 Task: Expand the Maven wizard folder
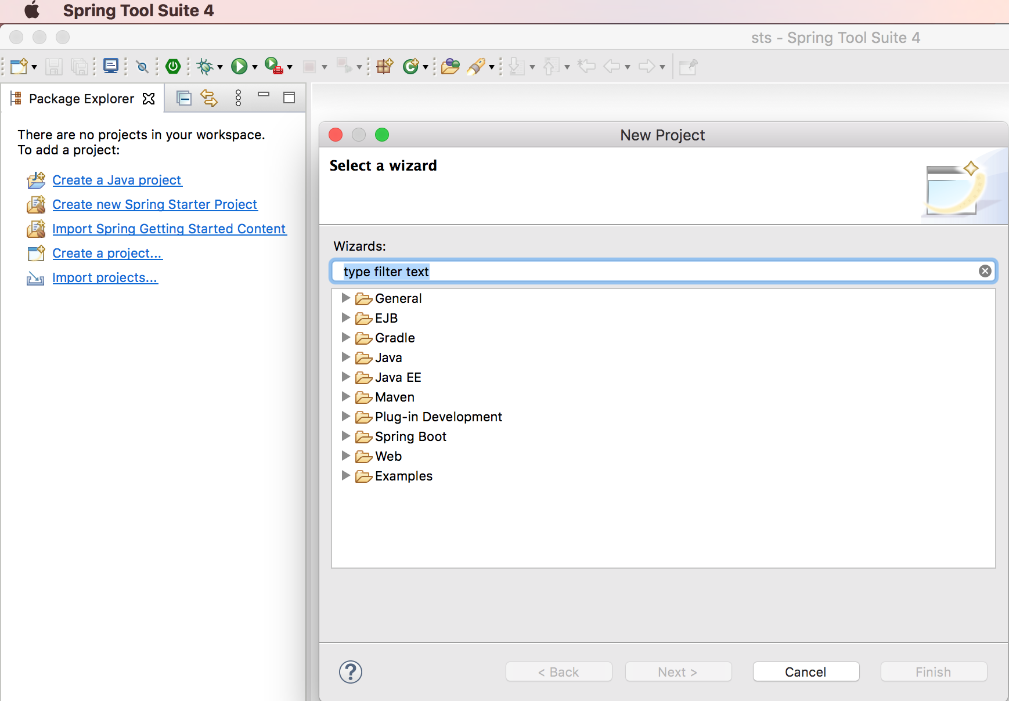(x=345, y=396)
